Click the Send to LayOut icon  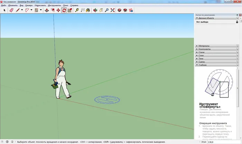[131, 10]
